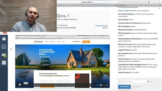Show all Safari tabs icon
Viewport: 162px width, 91px height.
(159, 2)
